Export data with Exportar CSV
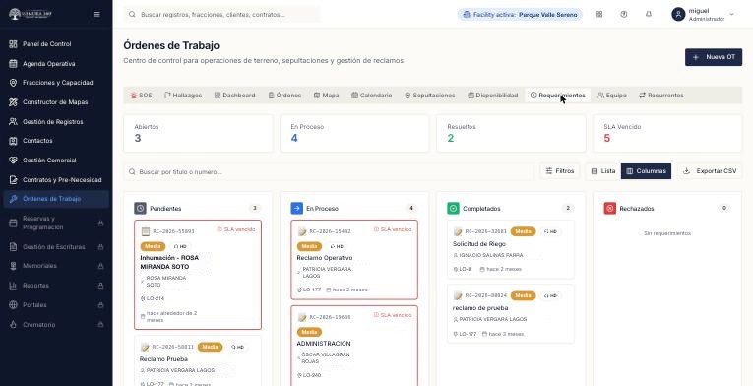Viewport: 753px width, 386px height. click(710, 171)
